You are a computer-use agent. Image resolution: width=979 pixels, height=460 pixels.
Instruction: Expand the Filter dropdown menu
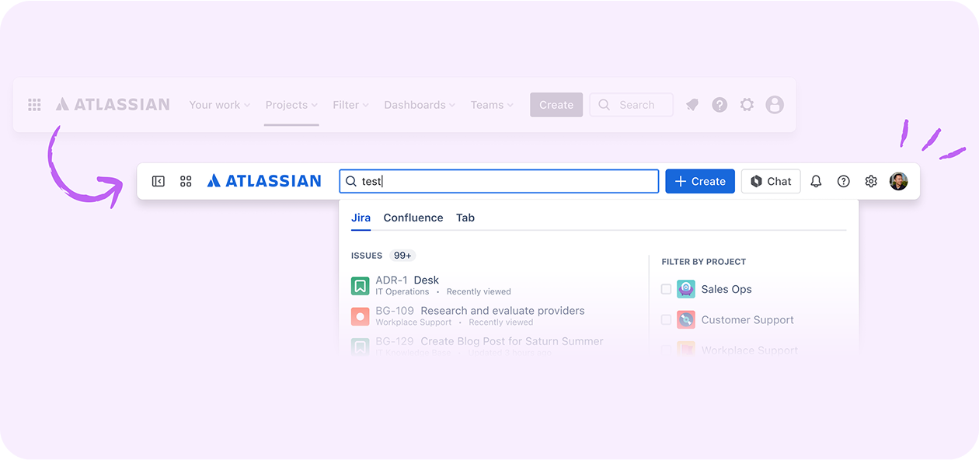tap(350, 105)
